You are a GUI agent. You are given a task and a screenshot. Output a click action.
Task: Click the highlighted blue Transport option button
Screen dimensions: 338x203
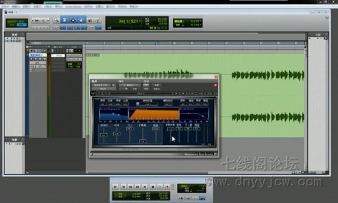(x=202, y=198)
